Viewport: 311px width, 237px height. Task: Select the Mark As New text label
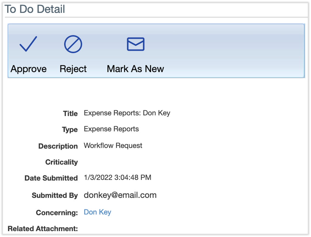coord(135,69)
